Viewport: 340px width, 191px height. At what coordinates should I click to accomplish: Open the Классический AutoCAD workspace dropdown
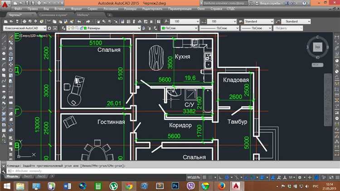tap(25, 28)
